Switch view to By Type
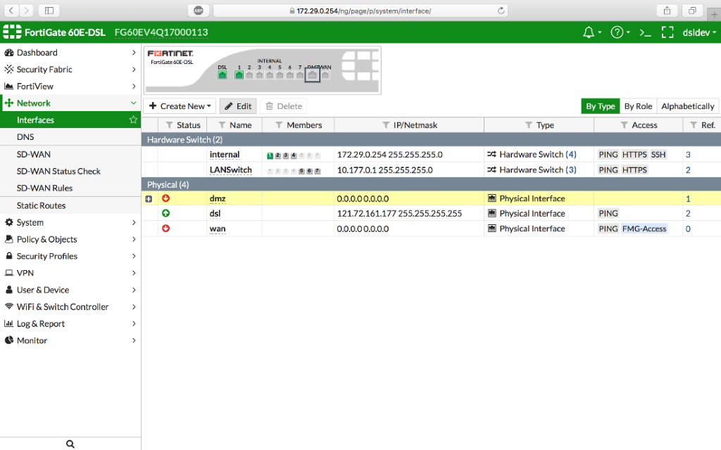721x450 pixels. pyautogui.click(x=600, y=106)
